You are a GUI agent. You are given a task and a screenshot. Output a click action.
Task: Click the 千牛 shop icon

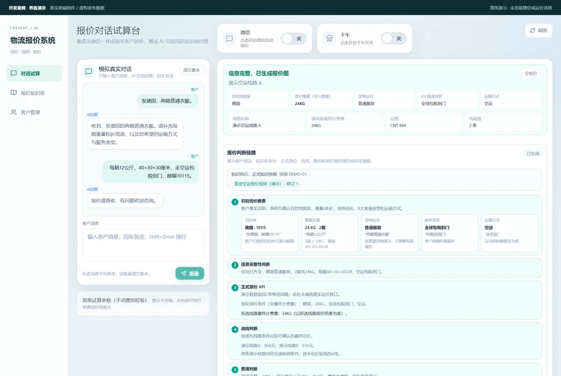pos(330,39)
